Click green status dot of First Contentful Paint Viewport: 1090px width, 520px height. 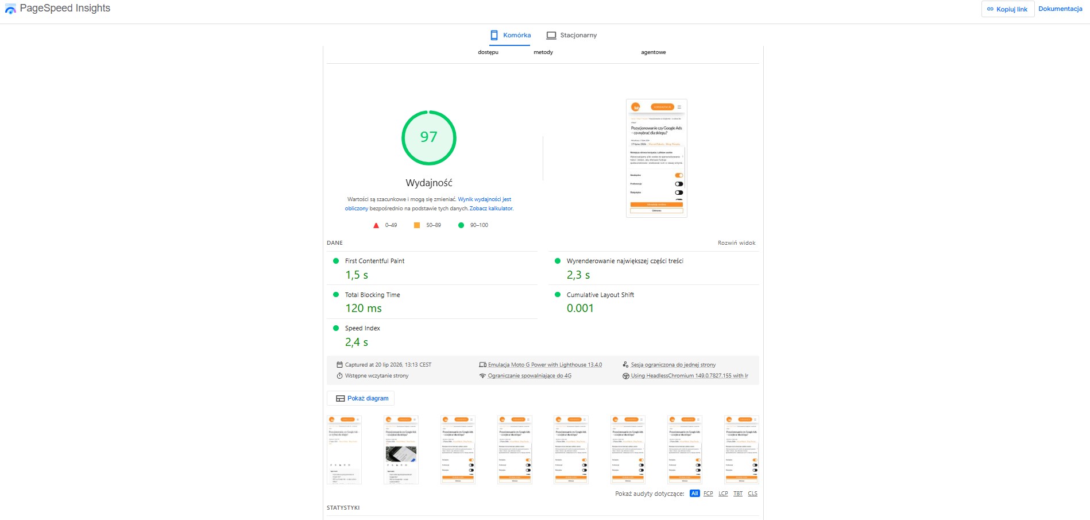(x=336, y=261)
